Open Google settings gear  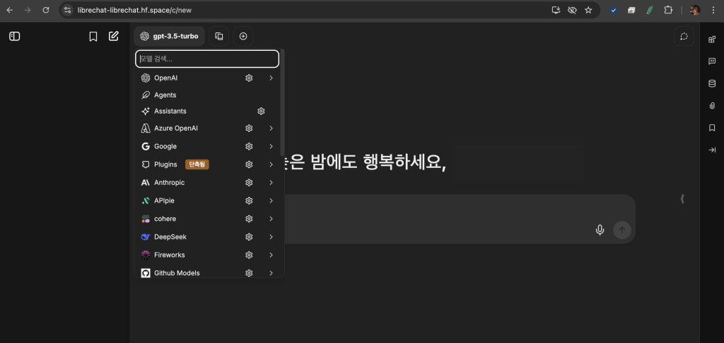(x=249, y=146)
